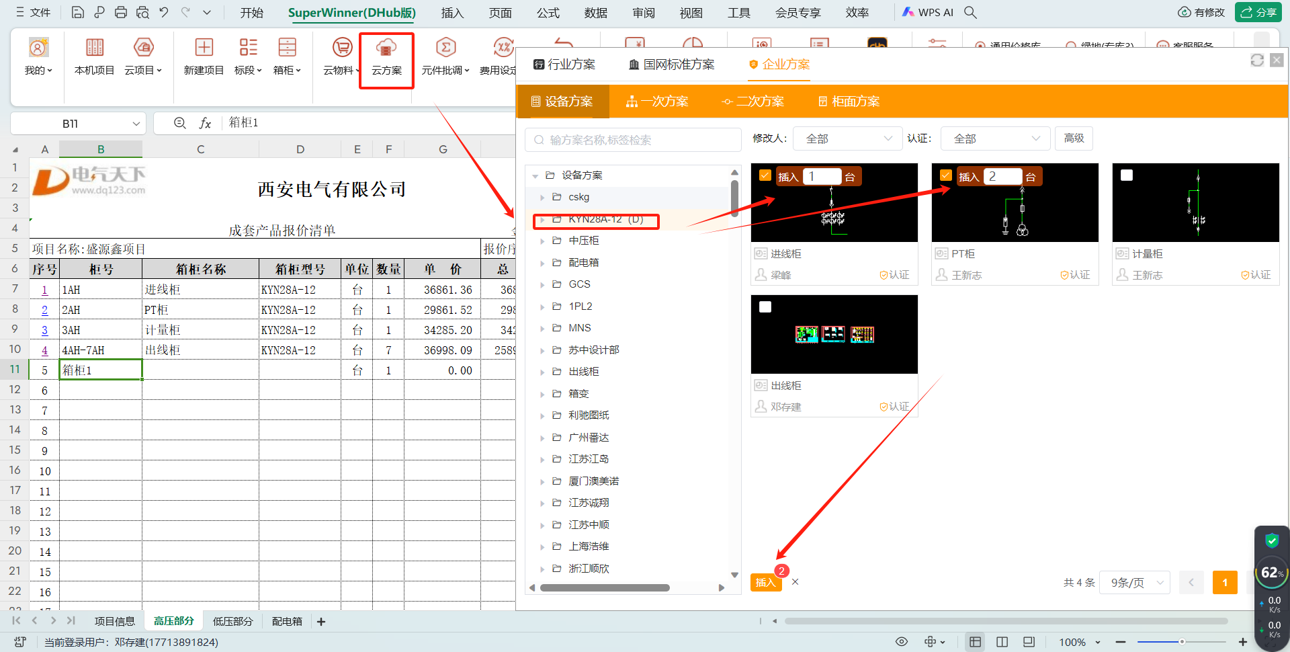Click the folder tree vertical scrollbar
The height and width of the screenshot is (652, 1290).
(x=734, y=198)
